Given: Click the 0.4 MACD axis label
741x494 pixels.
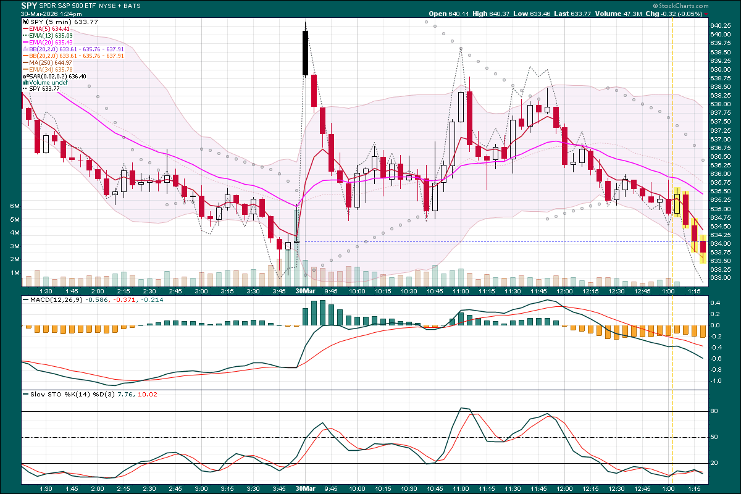Looking at the screenshot, I should tap(715, 303).
